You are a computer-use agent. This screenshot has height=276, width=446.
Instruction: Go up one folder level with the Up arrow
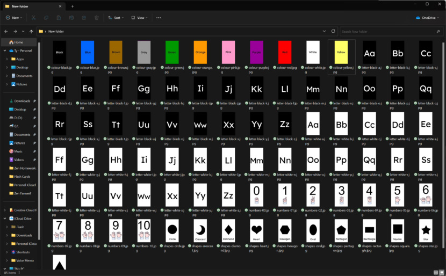coord(31,32)
